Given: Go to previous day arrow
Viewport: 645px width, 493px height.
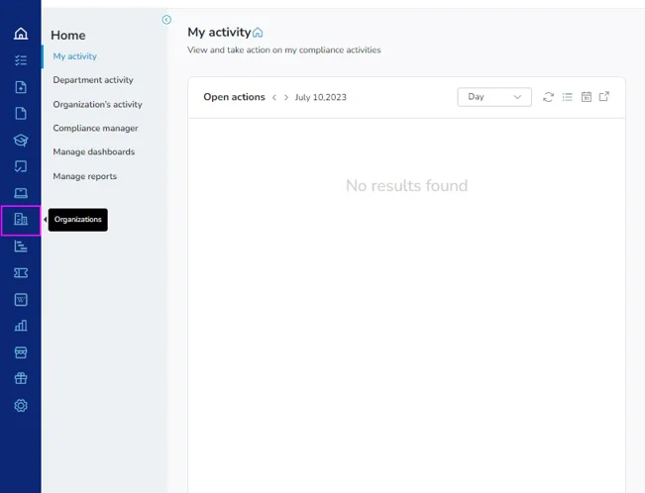Looking at the screenshot, I should [x=274, y=97].
